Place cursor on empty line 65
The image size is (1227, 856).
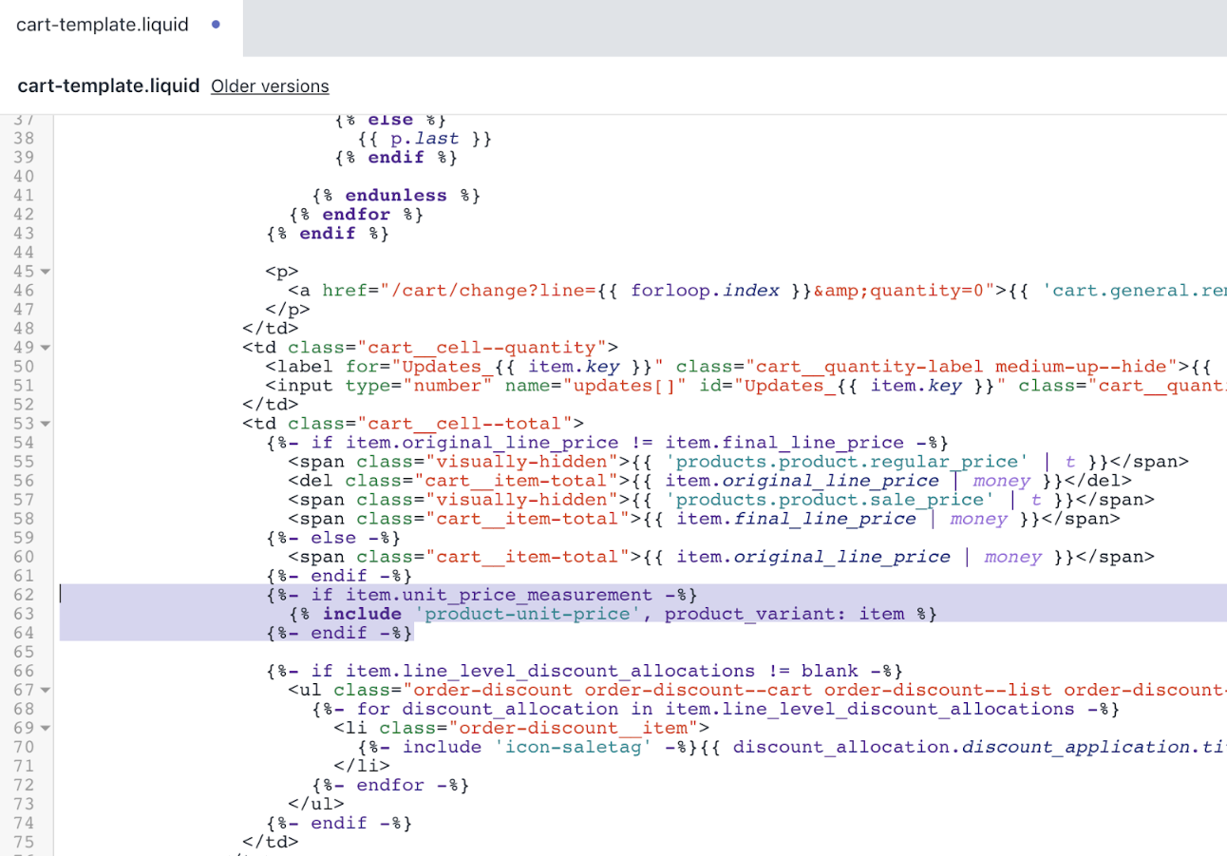coord(380,652)
